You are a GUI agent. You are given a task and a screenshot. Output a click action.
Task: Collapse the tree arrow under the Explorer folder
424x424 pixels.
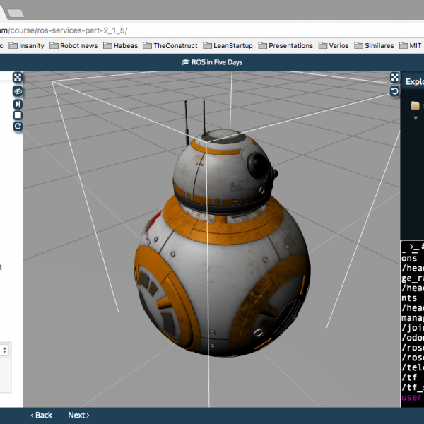(x=416, y=118)
